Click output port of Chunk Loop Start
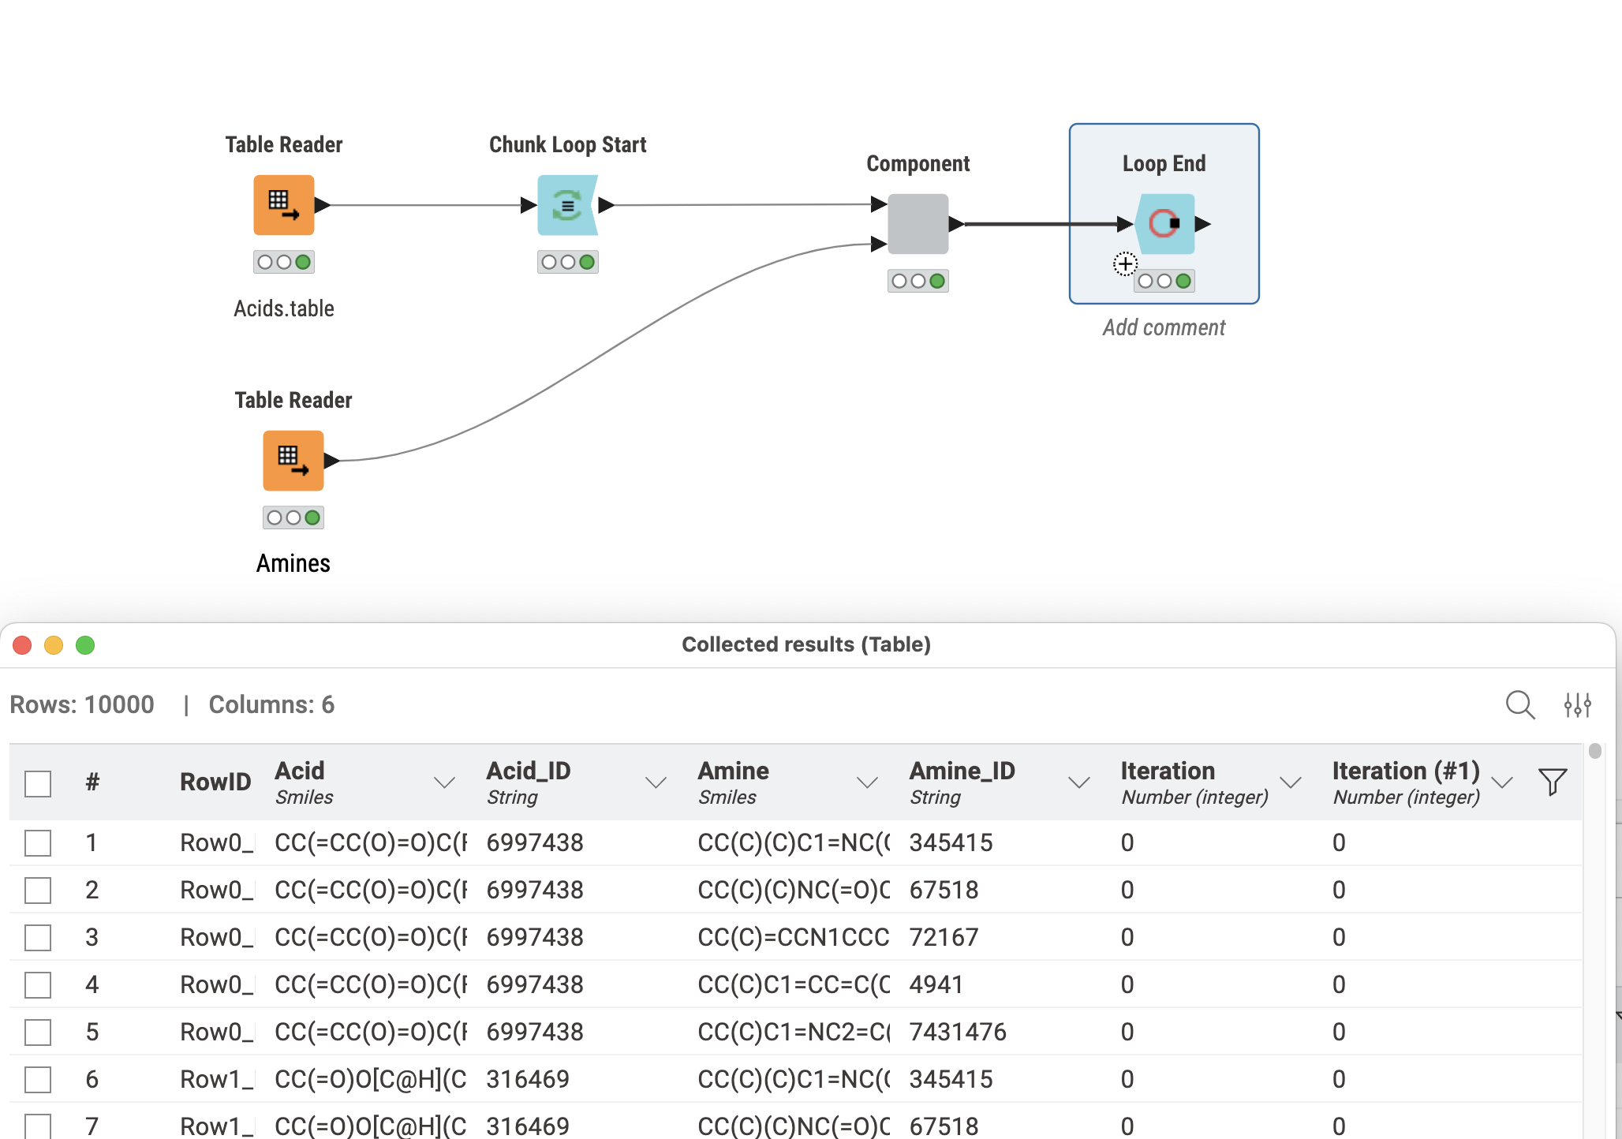The image size is (1622, 1139). (607, 205)
